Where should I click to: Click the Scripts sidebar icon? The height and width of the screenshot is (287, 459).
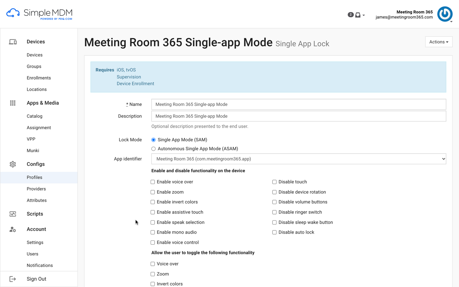tap(13, 214)
